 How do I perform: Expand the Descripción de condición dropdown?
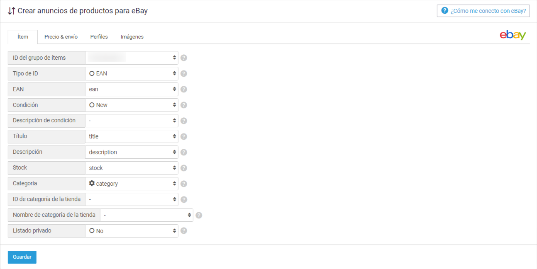(132, 121)
